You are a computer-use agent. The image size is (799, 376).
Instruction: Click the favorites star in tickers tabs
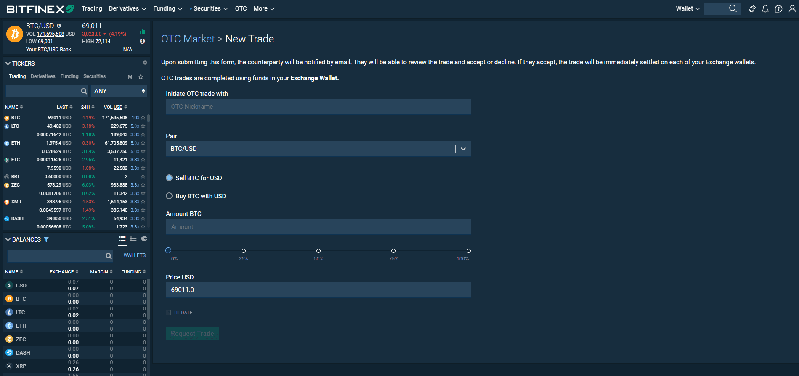141,76
